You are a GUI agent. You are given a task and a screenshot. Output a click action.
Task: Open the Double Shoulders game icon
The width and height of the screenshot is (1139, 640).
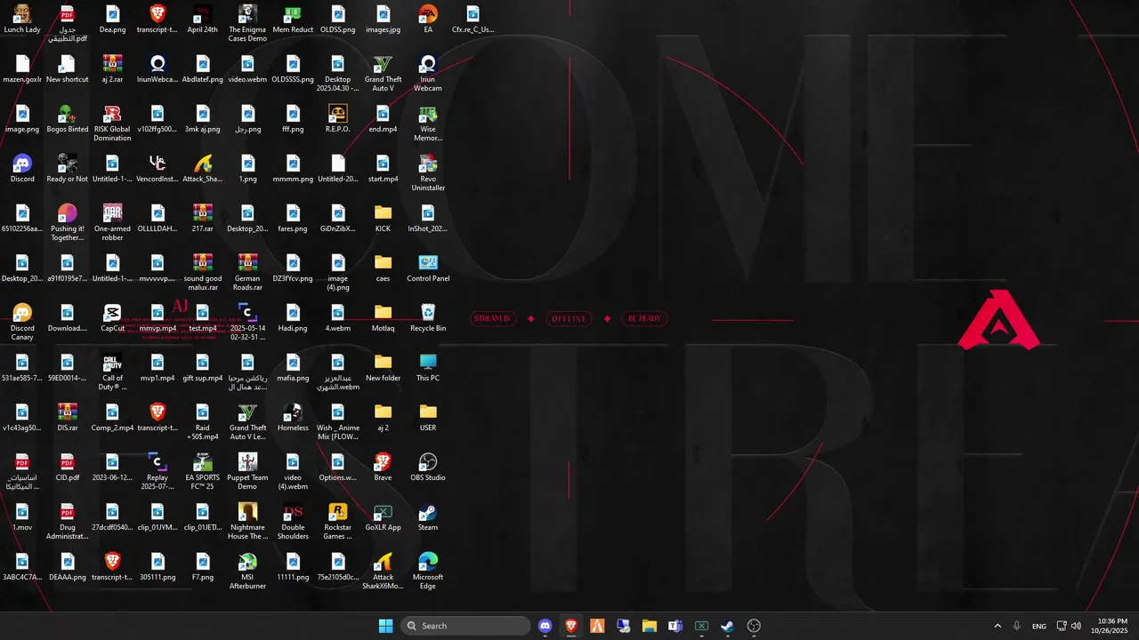(x=293, y=522)
